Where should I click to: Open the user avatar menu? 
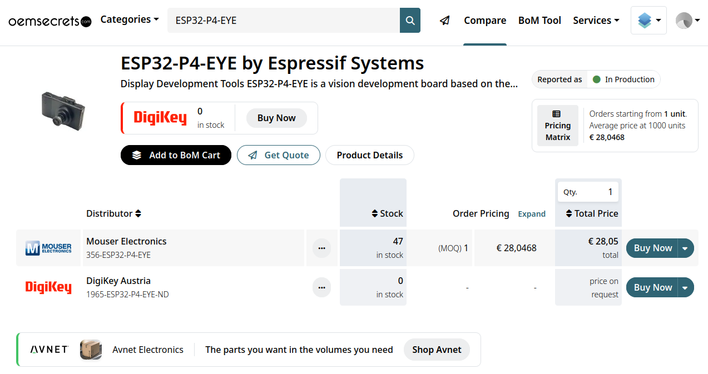tap(687, 21)
